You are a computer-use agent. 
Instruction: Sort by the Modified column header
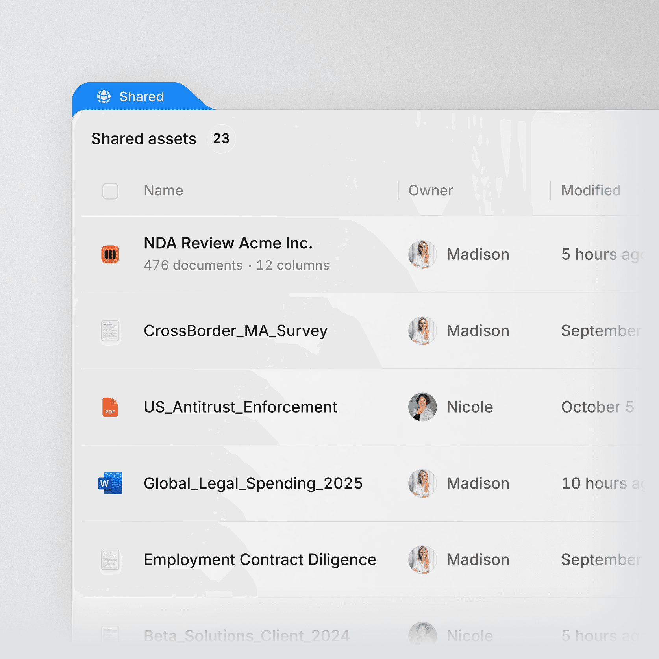(591, 191)
